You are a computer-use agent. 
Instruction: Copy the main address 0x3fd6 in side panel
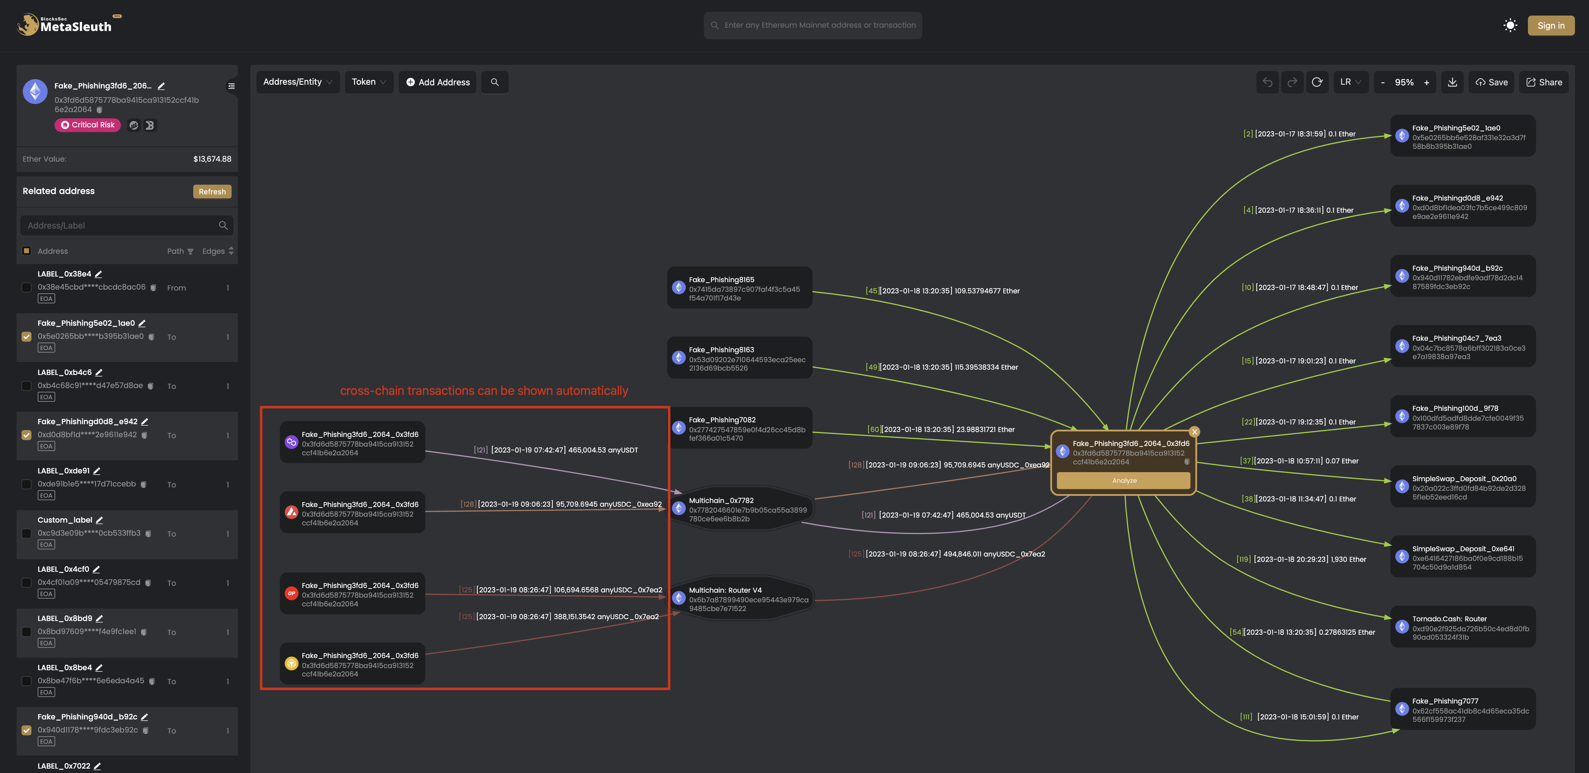point(99,110)
